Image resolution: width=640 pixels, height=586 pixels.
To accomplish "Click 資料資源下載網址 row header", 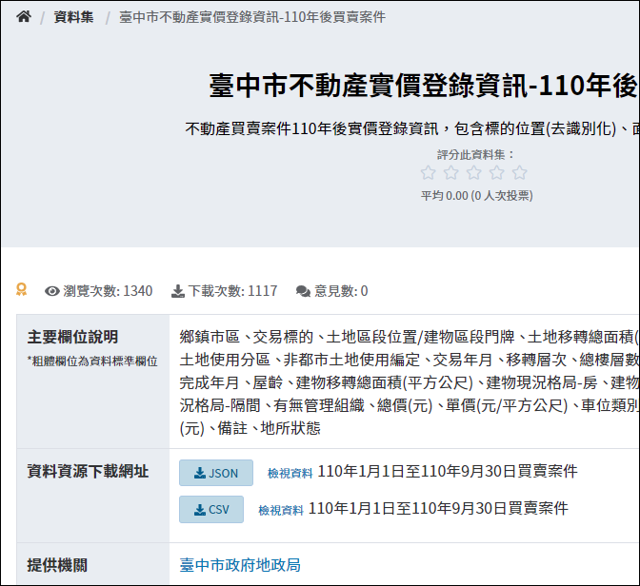I will tap(88, 472).
